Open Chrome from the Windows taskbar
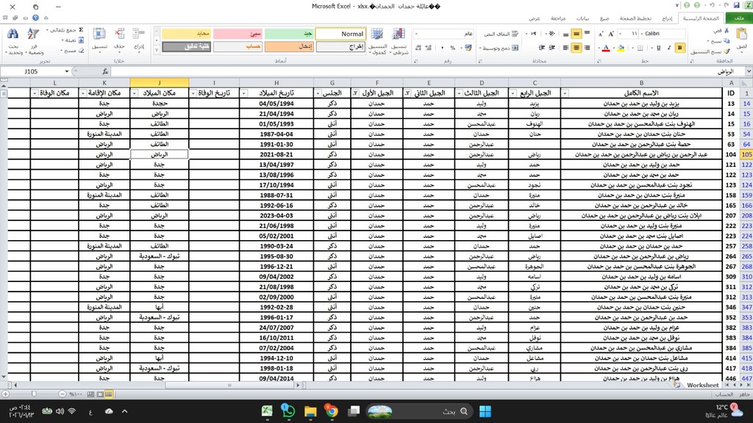The image size is (753, 423). click(332, 411)
